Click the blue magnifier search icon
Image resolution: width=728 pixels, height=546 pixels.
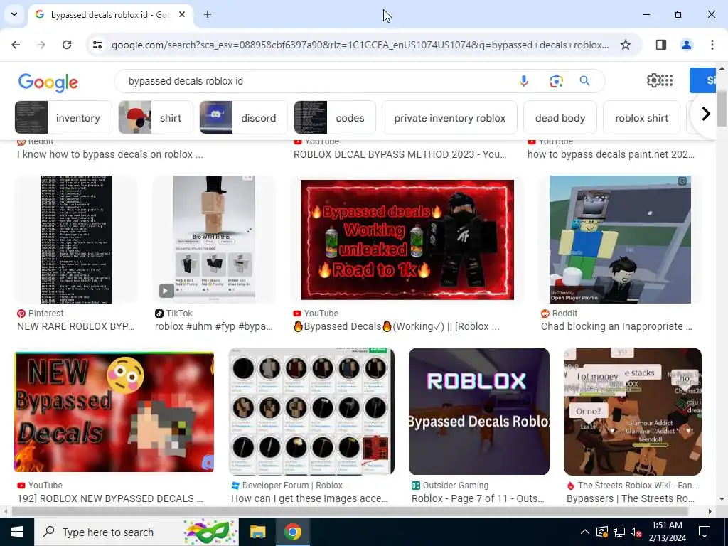[585, 81]
